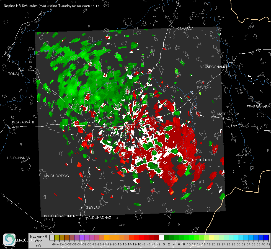The width and height of the screenshot is (271, 249).
Task: Click the TÉGLÁS town label
Action: click(x=93, y=207)
